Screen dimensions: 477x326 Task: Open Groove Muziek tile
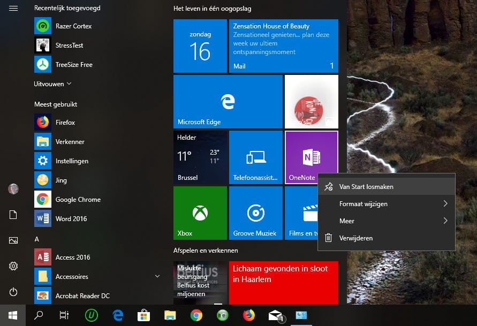tap(255, 213)
